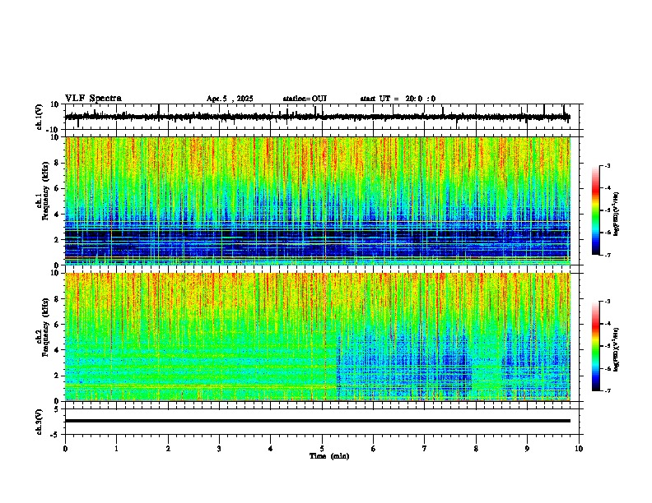Click the "2" kHz tick of ch.1 spectrogram

tap(57, 239)
